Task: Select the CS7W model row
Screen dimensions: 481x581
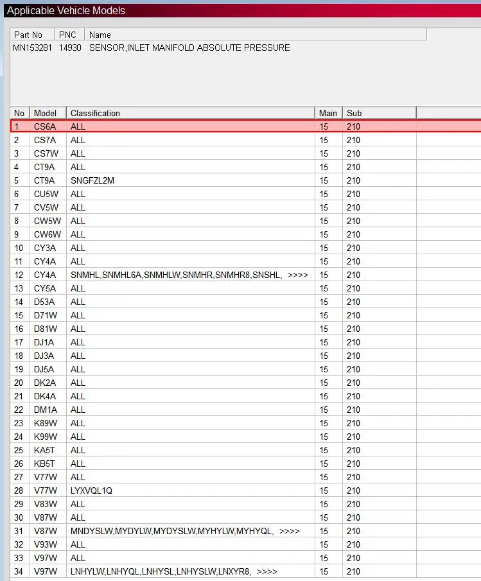Action: (x=246, y=153)
